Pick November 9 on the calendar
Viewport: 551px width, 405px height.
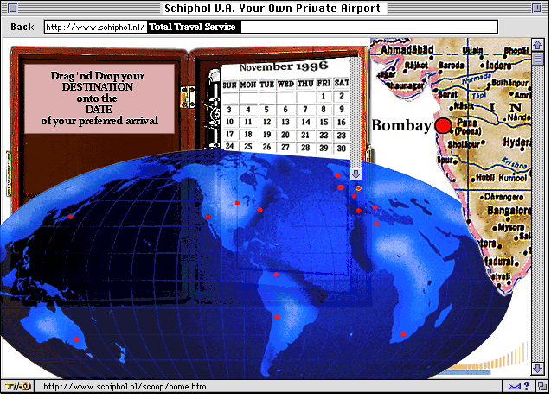341,109
